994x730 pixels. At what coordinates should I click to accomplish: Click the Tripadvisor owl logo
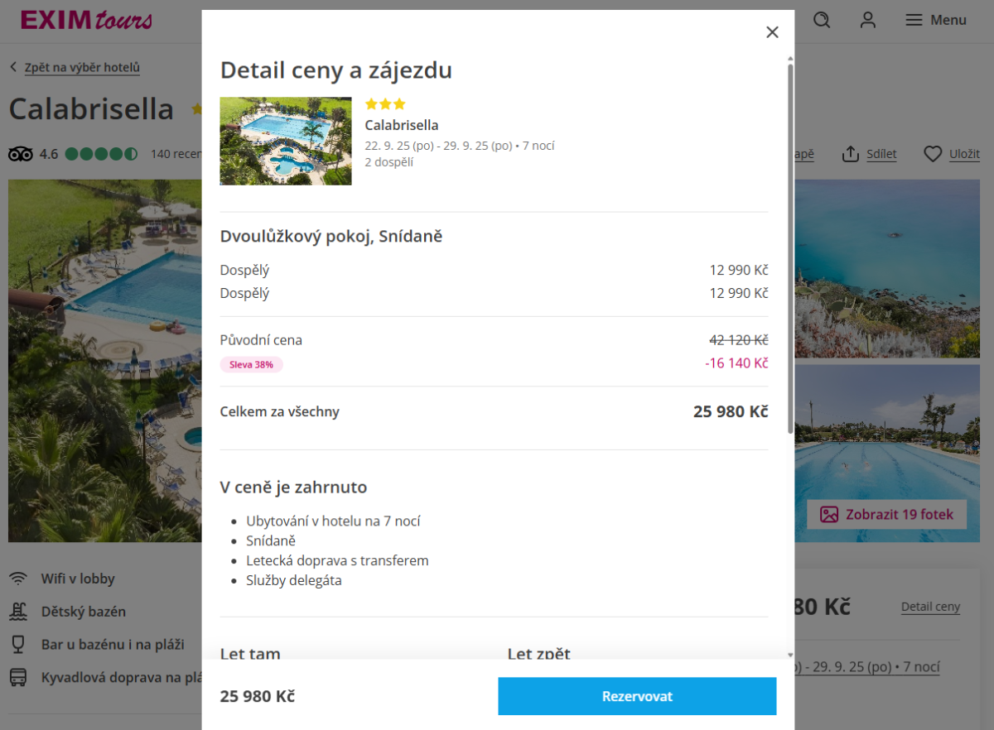click(x=20, y=154)
